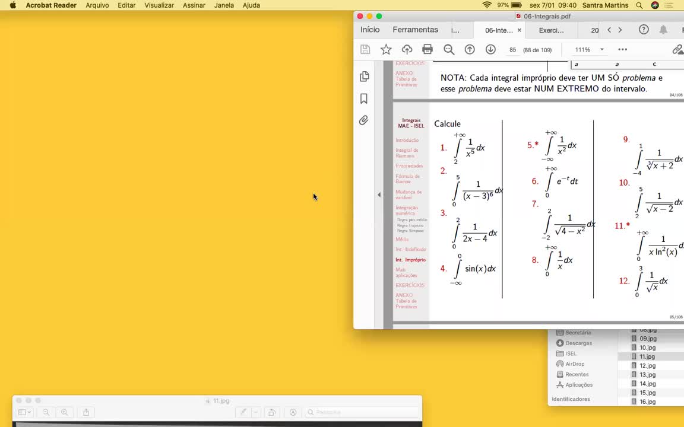Viewport: 684px width, 427px height.
Task: Select Aplicações in Finder sidebar
Action: (x=575, y=385)
